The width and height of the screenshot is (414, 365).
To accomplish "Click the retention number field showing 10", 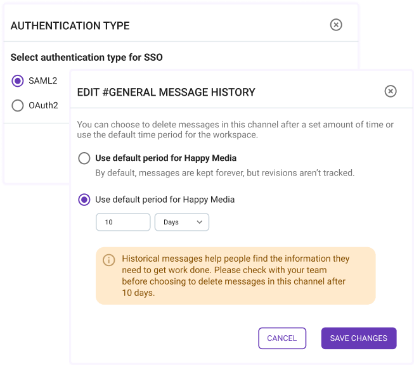I will [123, 222].
